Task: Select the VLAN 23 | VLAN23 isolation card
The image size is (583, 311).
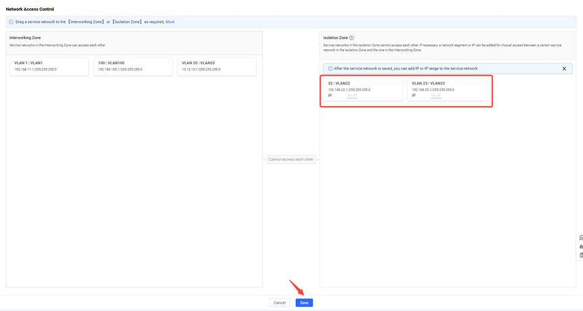Action: pyautogui.click(x=447, y=89)
